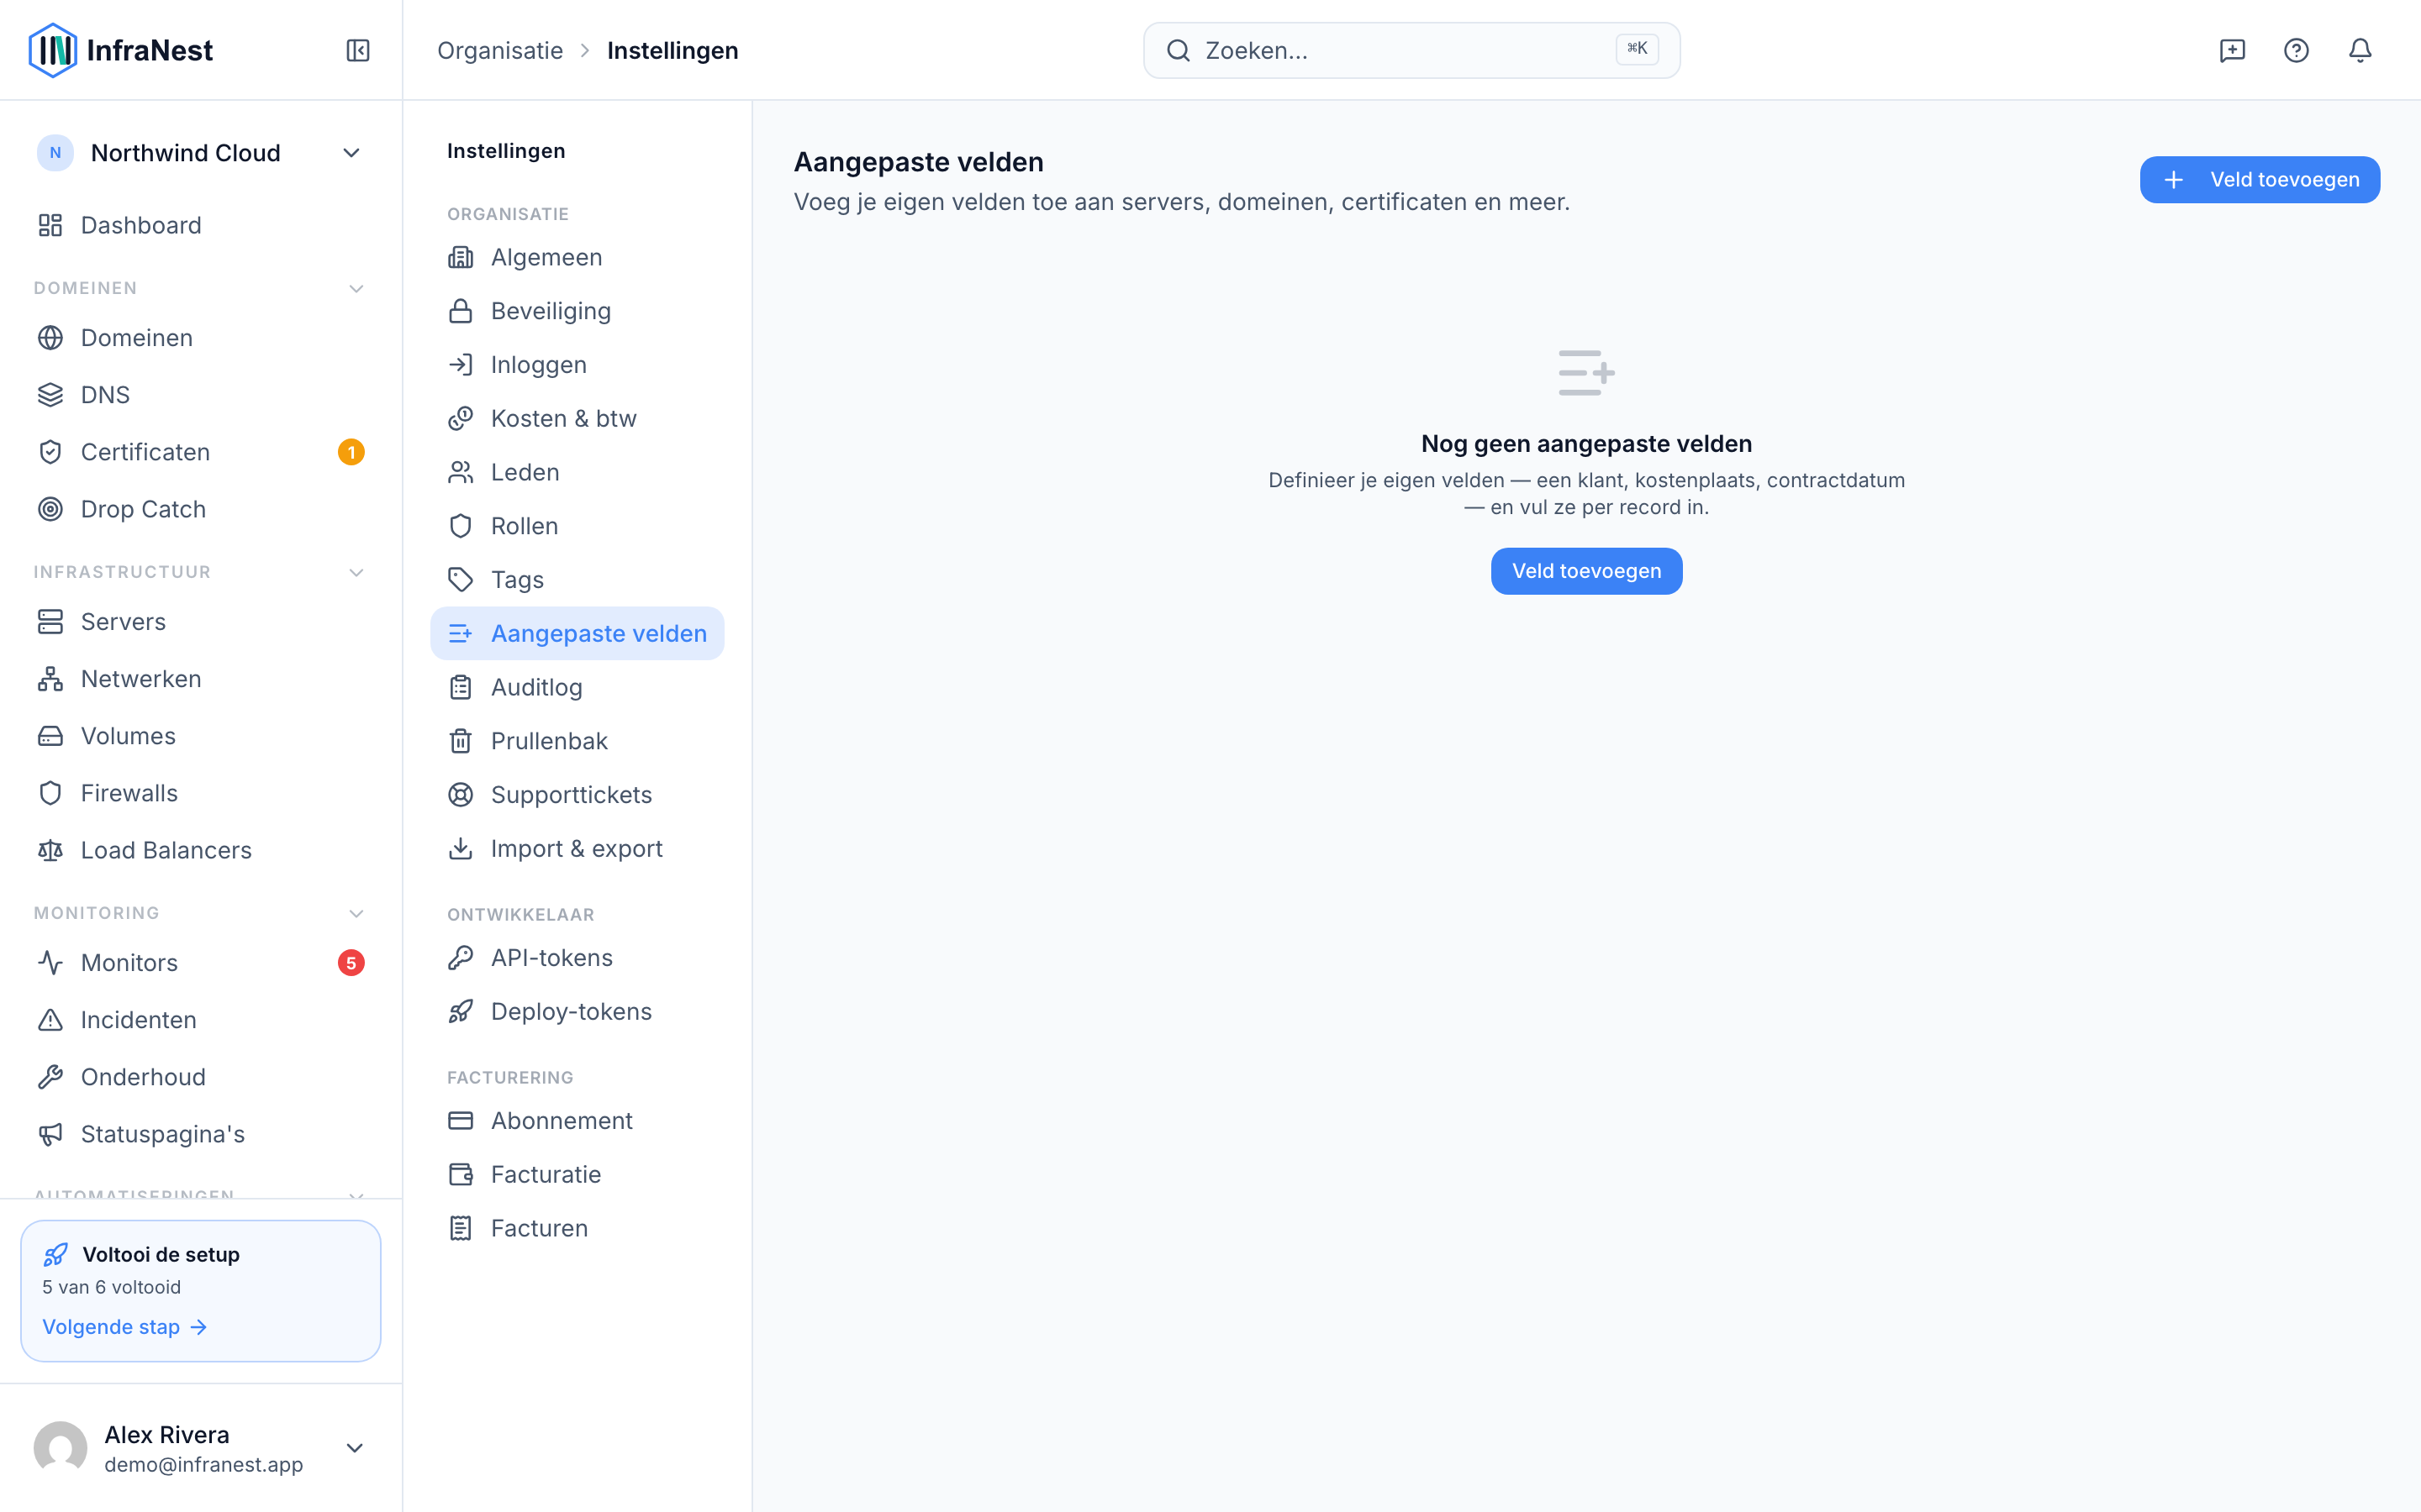Select the Aangepaste velden settings item
The image size is (2421, 1512).
pyautogui.click(x=578, y=633)
